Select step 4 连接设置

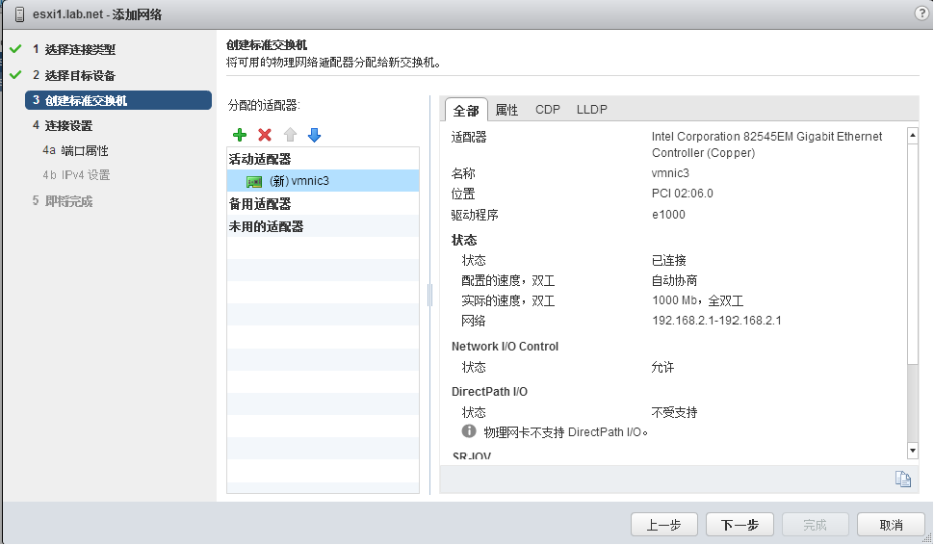63,126
